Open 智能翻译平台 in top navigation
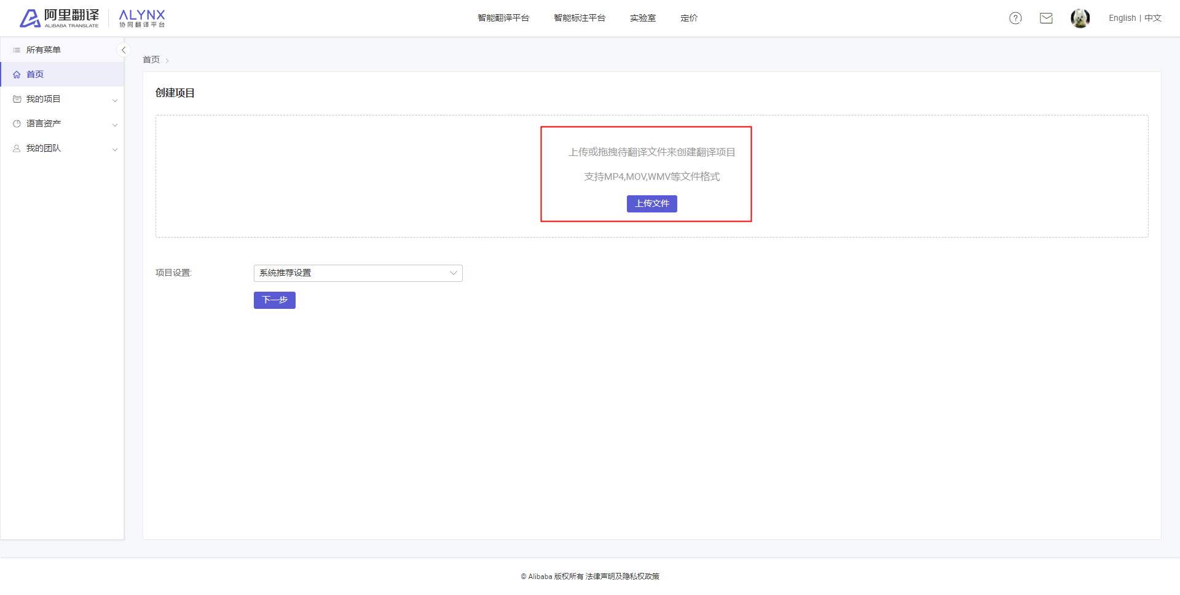The width and height of the screenshot is (1180, 595). (x=503, y=18)
